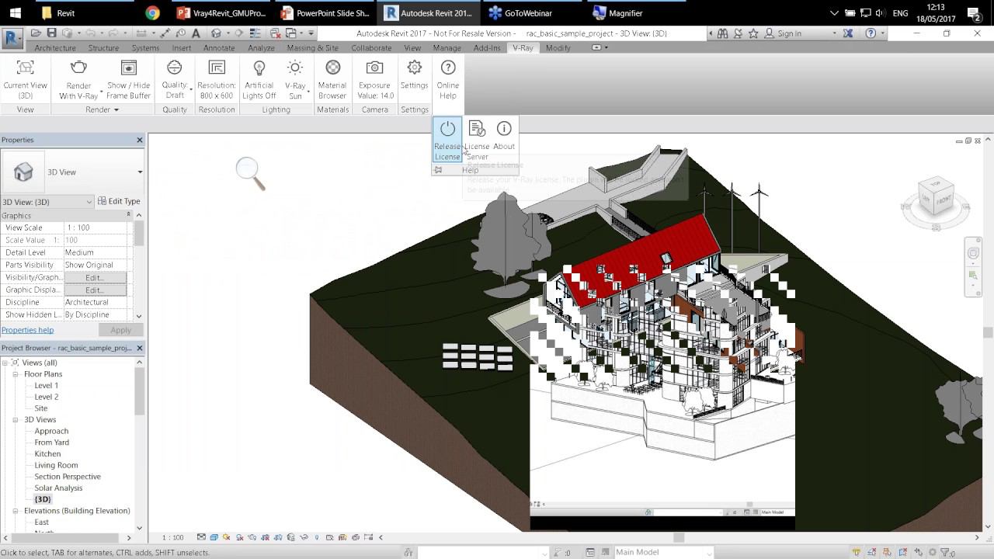Collapse the Floor Plans tree node
Image resolution: width=994 pixels, height=559 pixels.
[x=15, y=374]
